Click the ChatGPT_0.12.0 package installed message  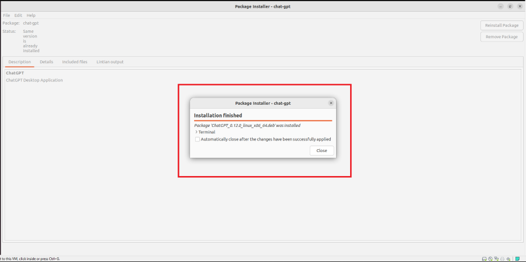point(247,126)
